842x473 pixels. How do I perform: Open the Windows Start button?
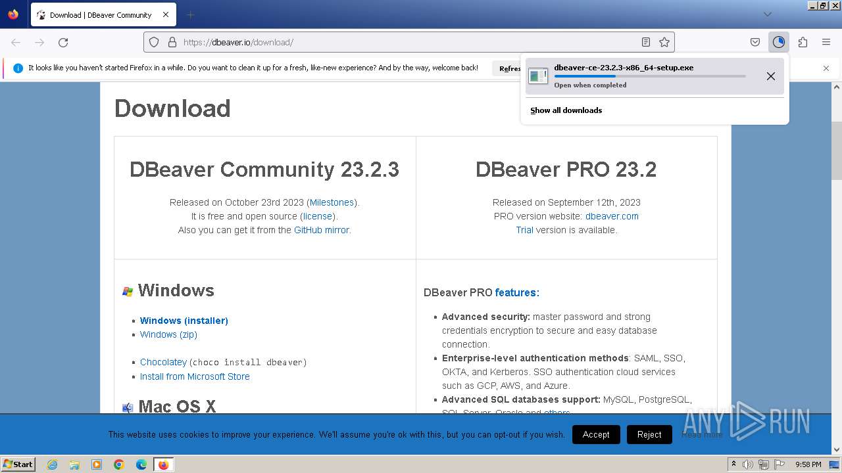click(18, 464)
